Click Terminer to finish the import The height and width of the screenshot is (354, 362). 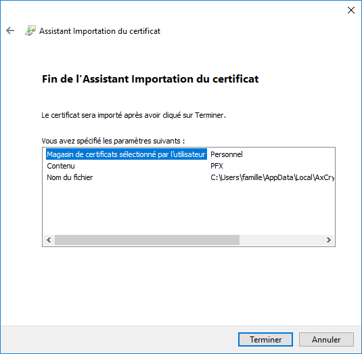pos(265,340)
